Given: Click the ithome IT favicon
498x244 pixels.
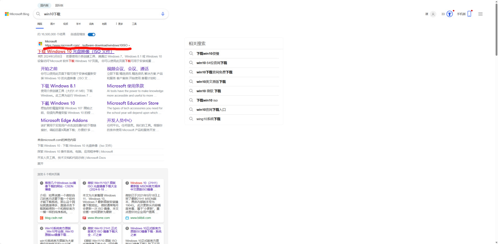Looking at the screenshot, I should 84,218.
